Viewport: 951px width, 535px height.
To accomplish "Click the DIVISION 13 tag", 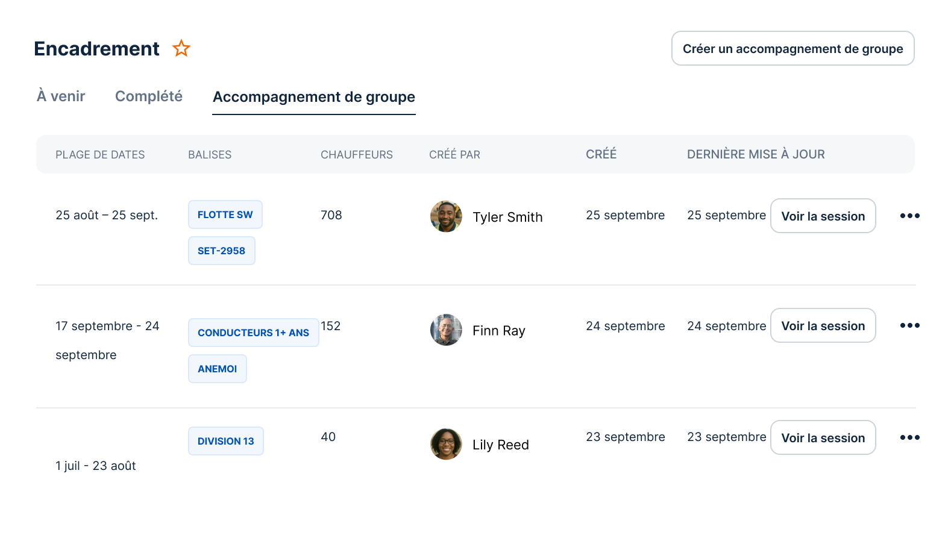I will pyautogui.click(x=225, y=441).
